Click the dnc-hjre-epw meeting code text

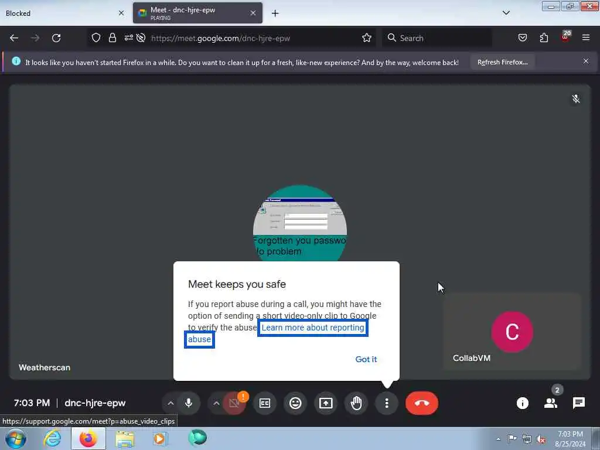(95, 403)
